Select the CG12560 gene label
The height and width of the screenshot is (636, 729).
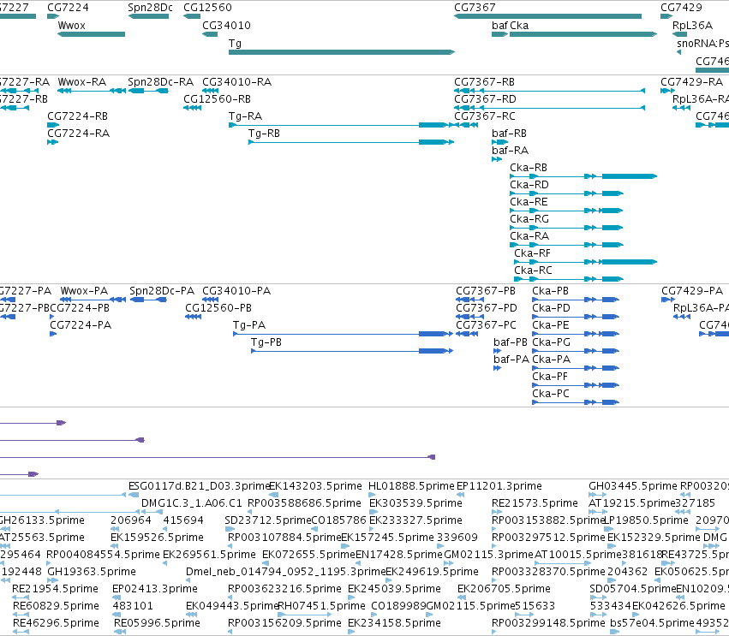pos(207,8)
